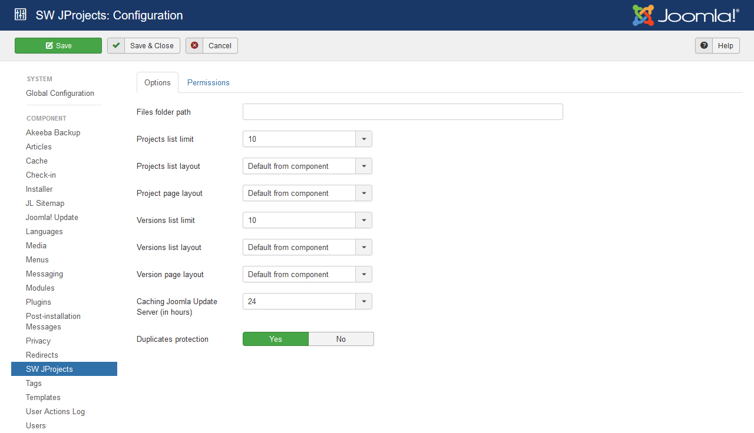The width and height of the screenshot is (754, 433).
Task: Click the red X icon on Cancel
Action: click(194, 45)
